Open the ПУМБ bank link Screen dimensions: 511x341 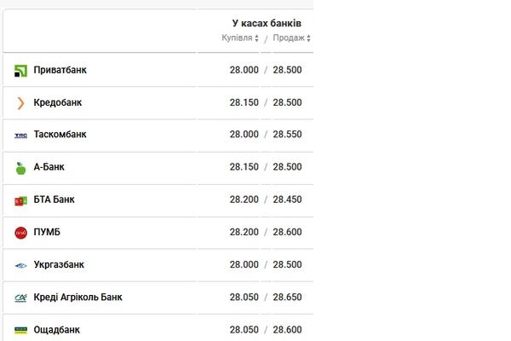(x=47, y=232)
